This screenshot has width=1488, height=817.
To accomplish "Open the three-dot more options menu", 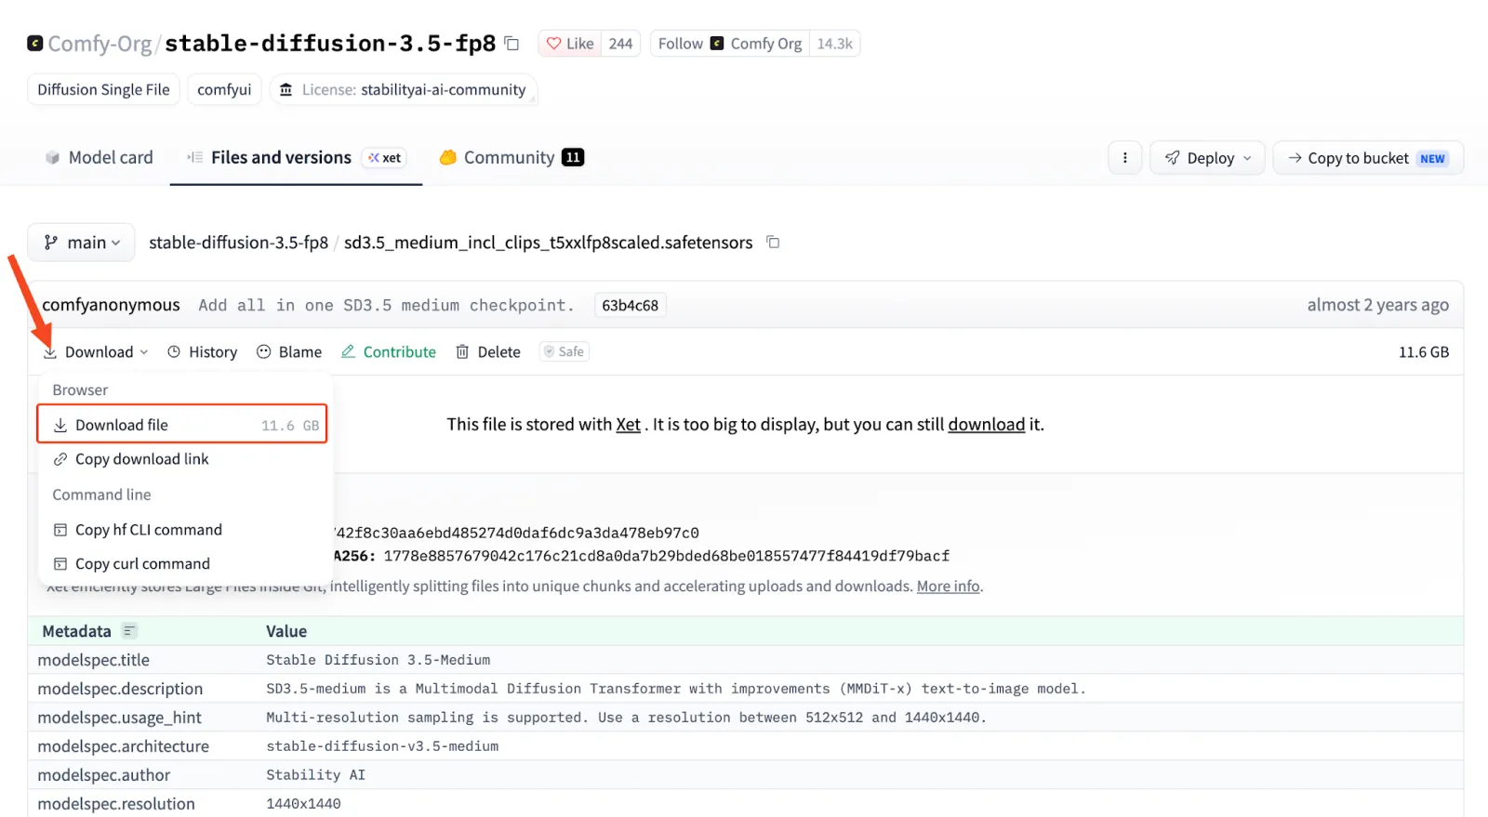I will [1124, 158].
